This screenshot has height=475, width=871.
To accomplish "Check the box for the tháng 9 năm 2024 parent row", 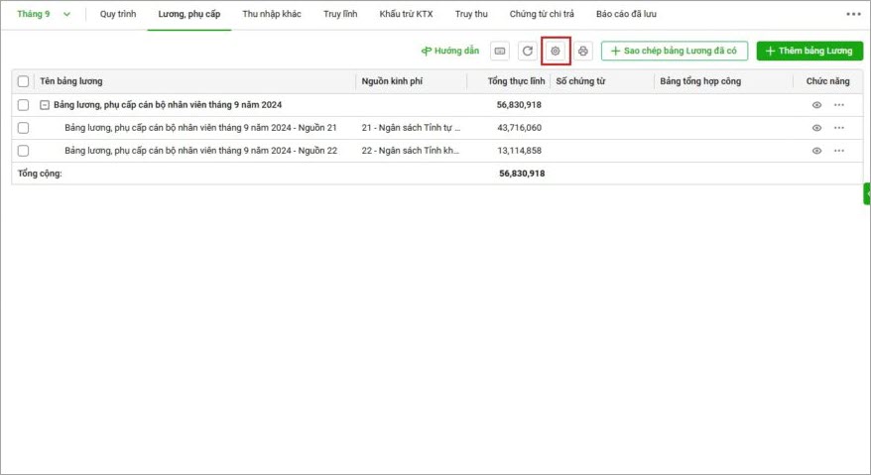I will click(24, 105).
